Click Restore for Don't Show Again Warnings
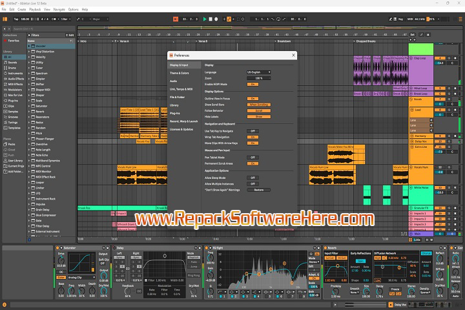Viewport: 465px width, 310px height. [258, 190]
